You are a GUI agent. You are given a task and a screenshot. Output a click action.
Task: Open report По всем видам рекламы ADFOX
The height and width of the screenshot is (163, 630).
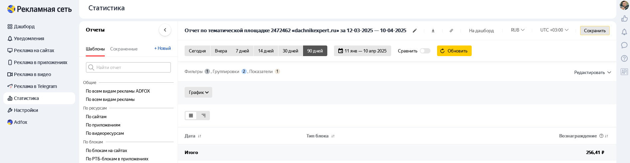tap(118, 91)
